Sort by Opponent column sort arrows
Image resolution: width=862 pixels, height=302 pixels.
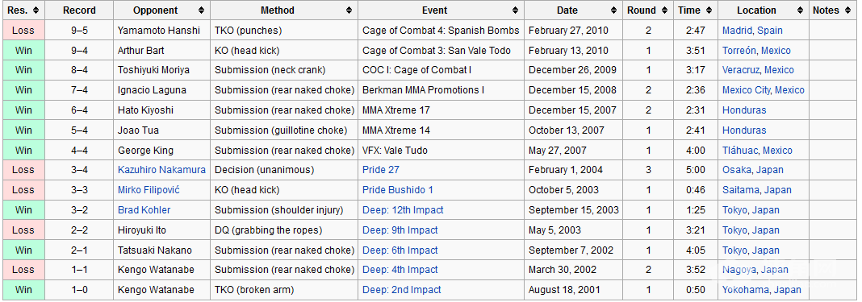coord(201,10)
